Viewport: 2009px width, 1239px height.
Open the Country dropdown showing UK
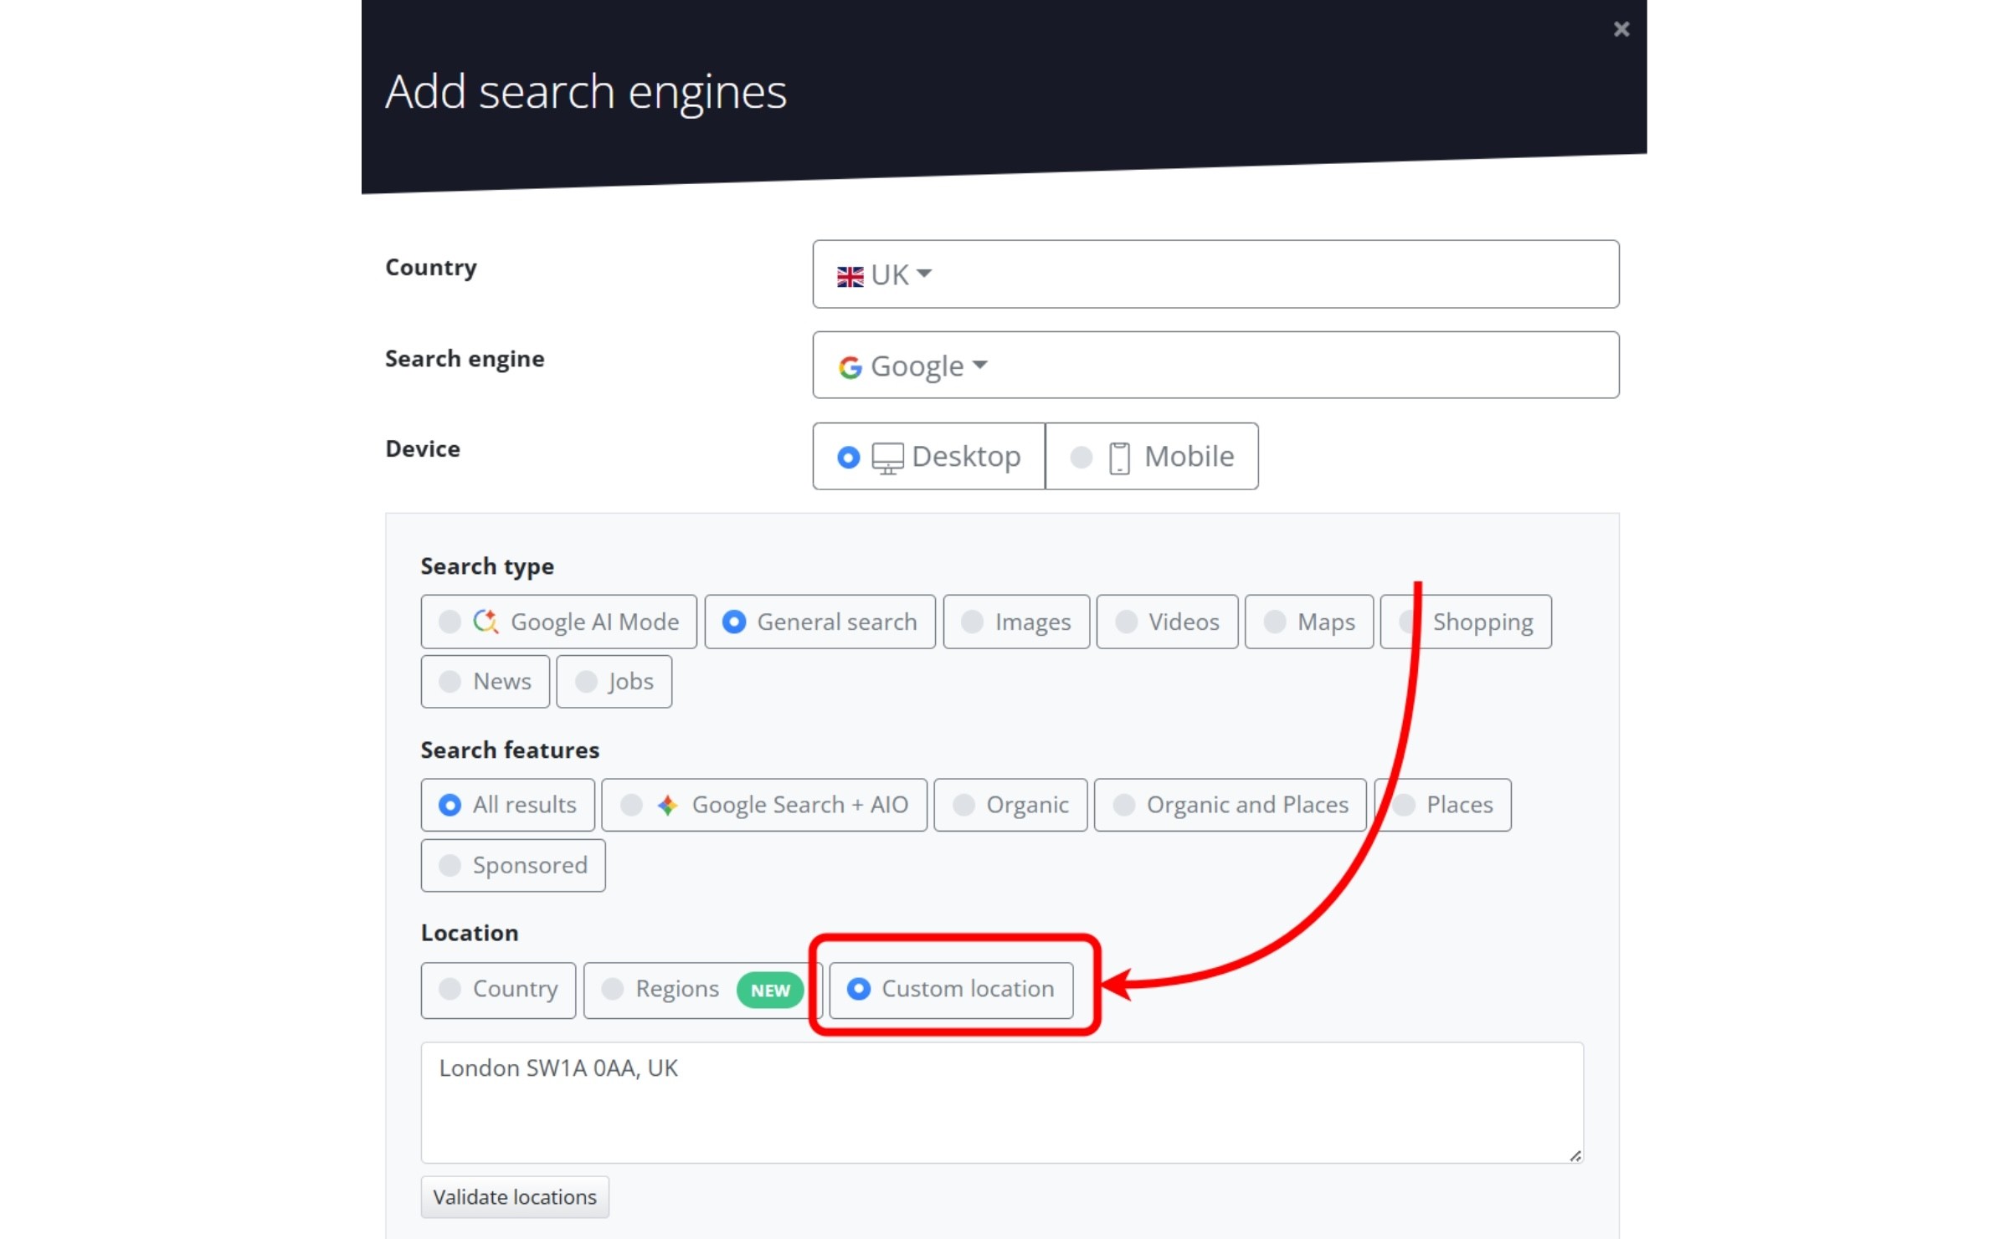pos(1215,274)
